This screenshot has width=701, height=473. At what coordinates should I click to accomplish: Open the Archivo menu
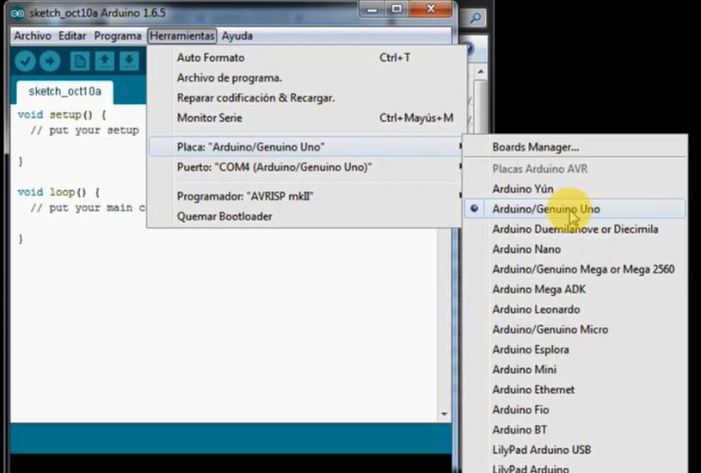pyautogui.click(x=32, y=36)
